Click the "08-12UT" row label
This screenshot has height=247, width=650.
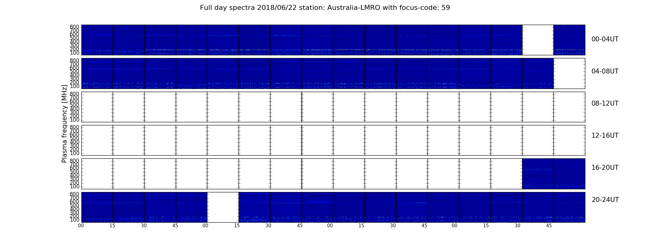coord(605,103)
